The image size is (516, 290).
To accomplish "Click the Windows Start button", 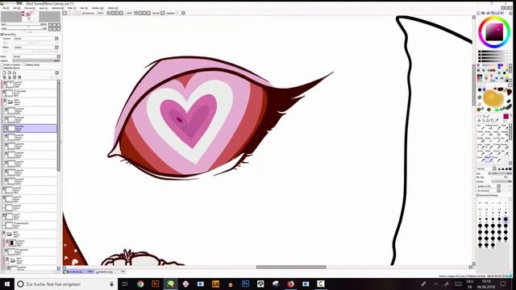I will coord(7,284).
